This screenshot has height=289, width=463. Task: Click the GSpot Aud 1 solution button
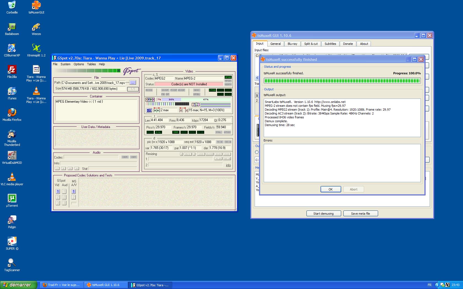[x=64, y=191]
